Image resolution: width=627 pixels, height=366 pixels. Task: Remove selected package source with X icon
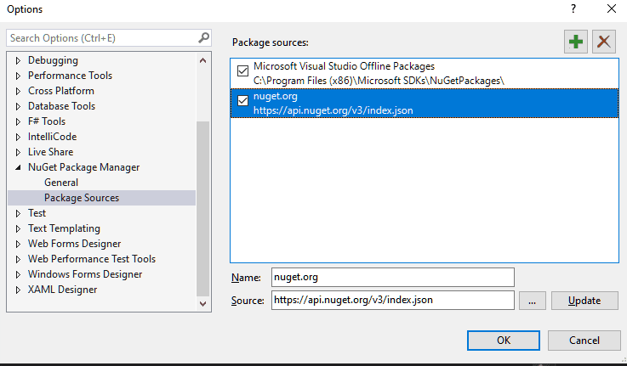603,42
